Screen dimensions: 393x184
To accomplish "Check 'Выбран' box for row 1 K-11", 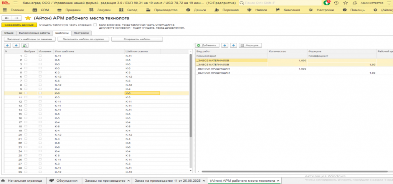I will tap(26, 56).
